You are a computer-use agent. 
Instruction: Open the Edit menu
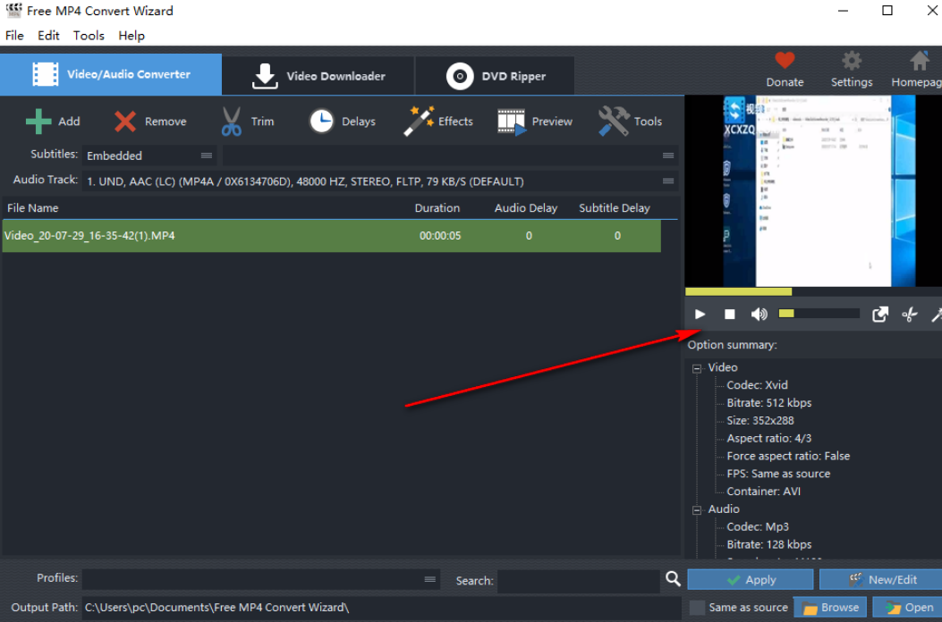point(48,36)
